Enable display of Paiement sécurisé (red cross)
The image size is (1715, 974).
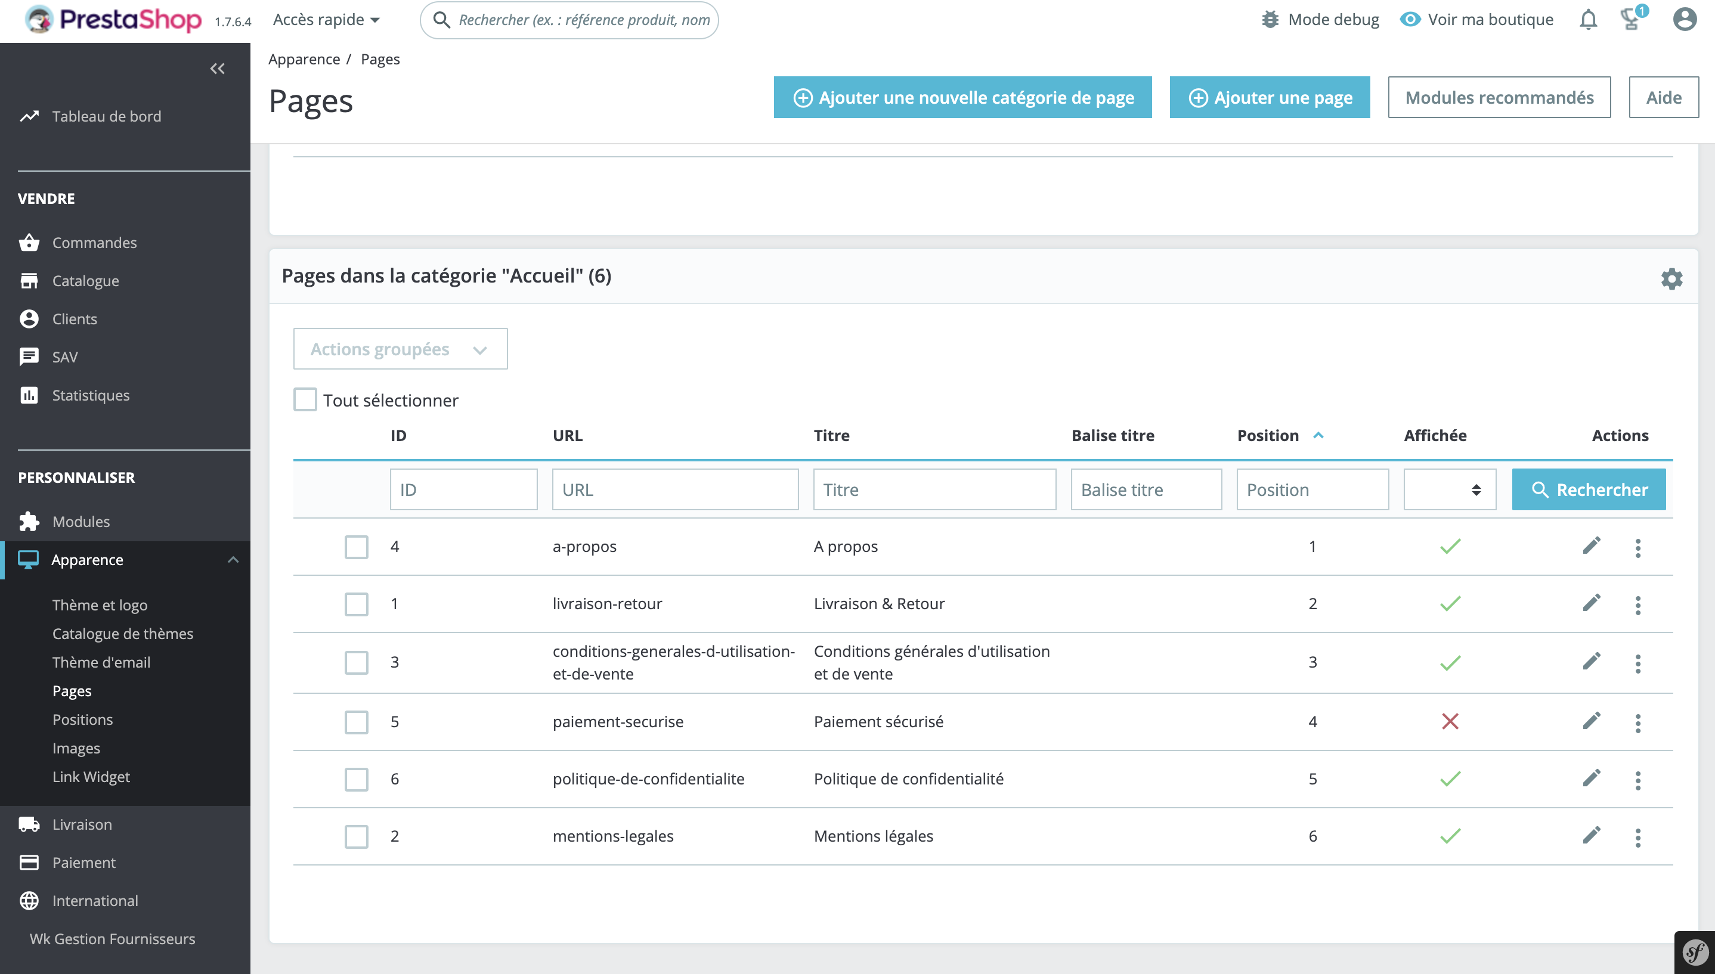[x=1450, y=721]
